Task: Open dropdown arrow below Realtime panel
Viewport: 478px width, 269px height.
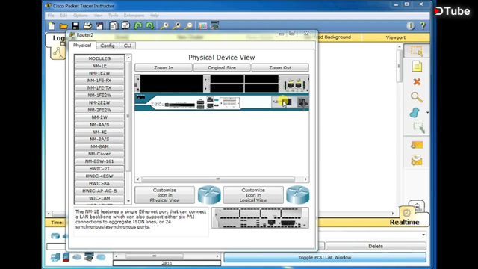Action: (423, 235)
